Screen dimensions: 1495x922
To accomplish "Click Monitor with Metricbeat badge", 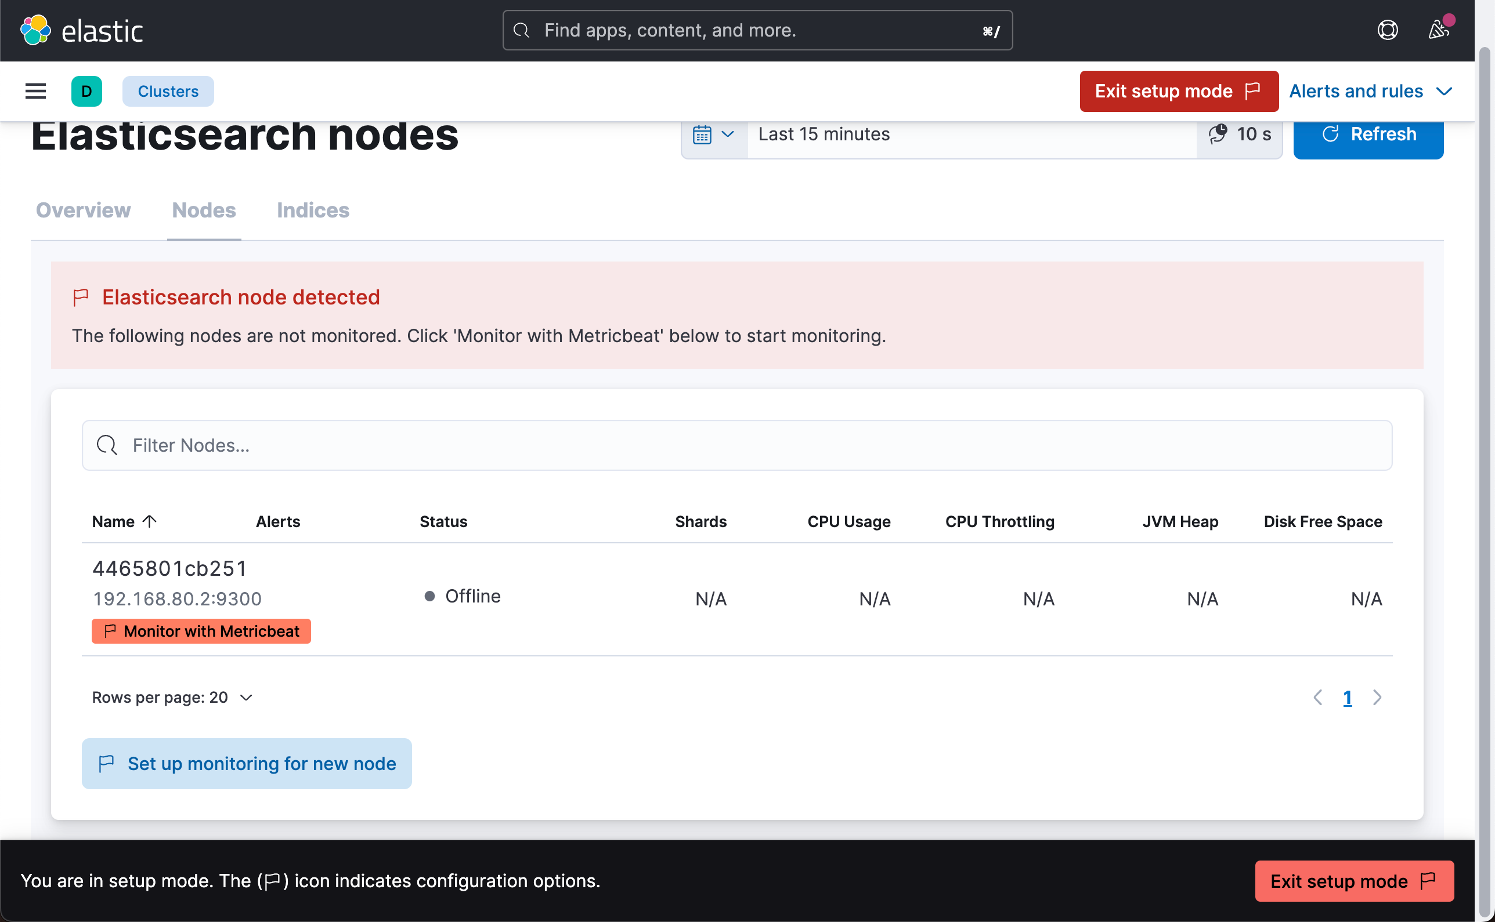I will [x=201, y=631].
